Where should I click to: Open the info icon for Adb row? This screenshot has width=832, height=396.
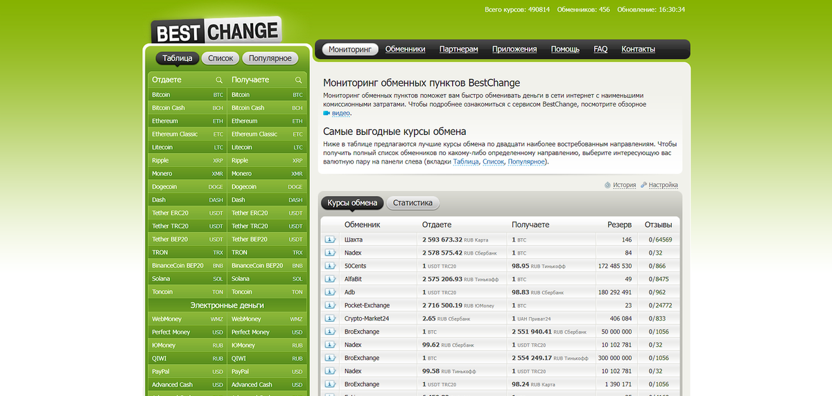coord(330,292)
